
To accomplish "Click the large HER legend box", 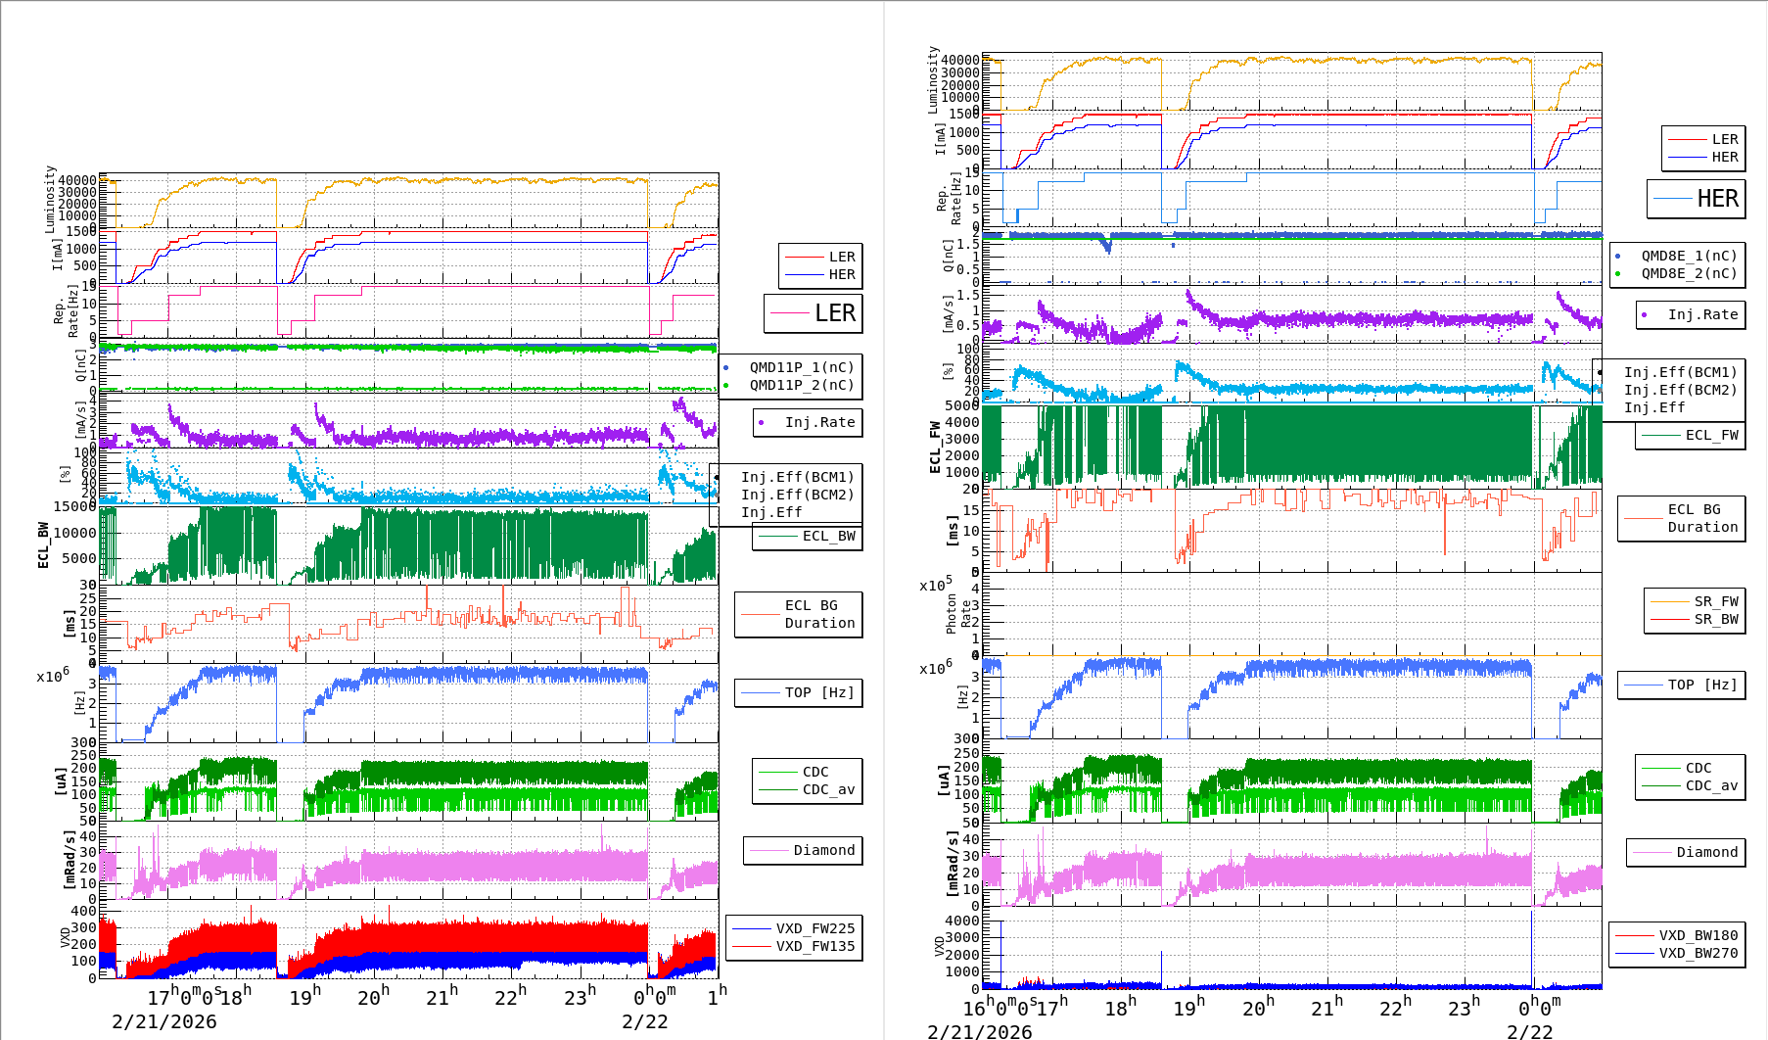I will [1697, 199].
